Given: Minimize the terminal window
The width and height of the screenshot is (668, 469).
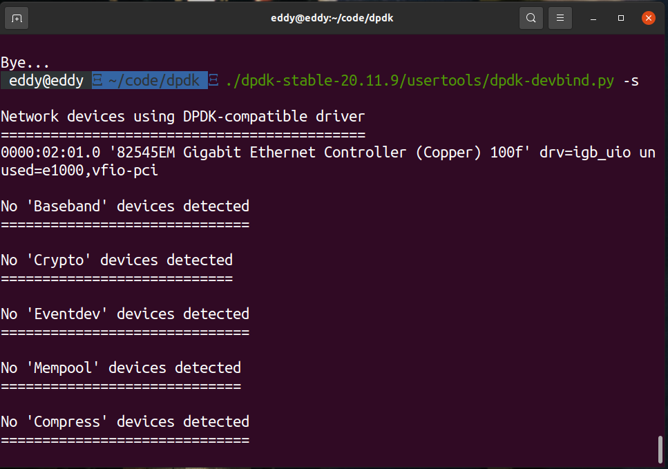Looking at the screenshot, I should pyautogui.click(x=594, y=18).
